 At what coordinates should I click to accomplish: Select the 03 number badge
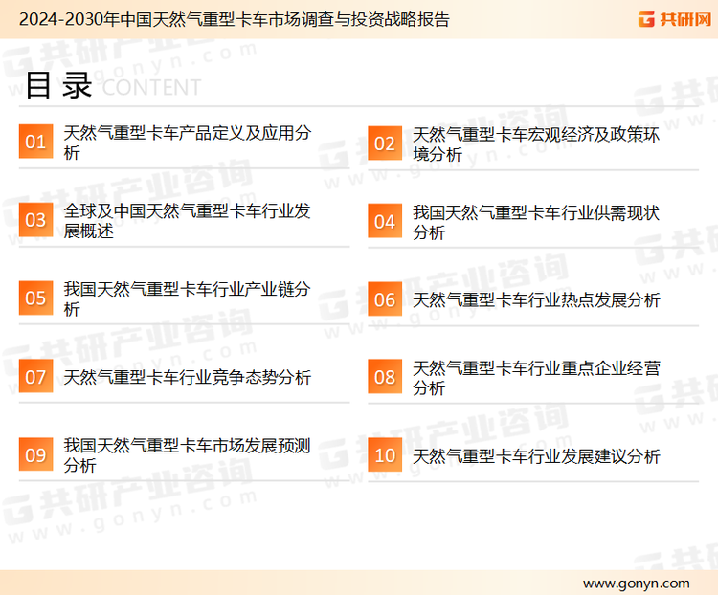click(35, 221)
